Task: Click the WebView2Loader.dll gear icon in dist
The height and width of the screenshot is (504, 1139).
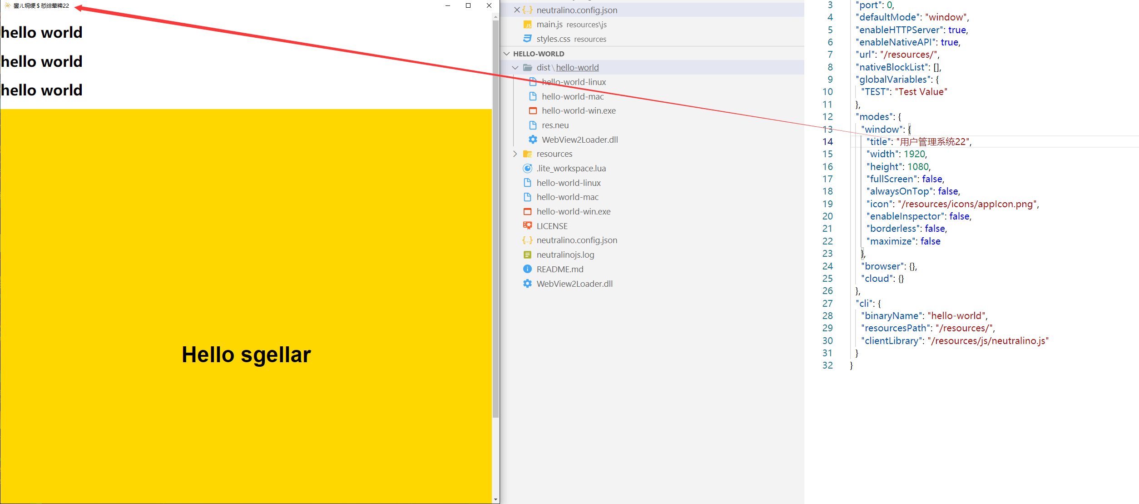Action: (533, 140)
